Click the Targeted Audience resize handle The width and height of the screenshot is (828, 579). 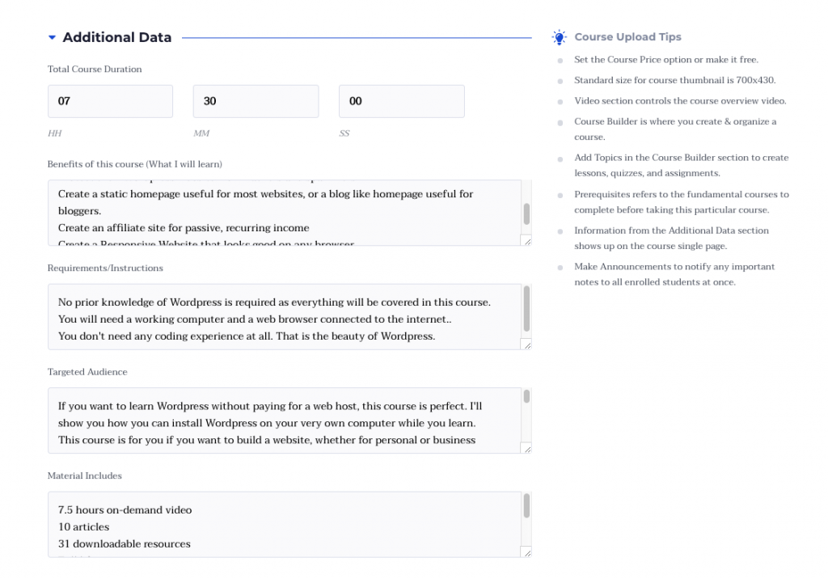pos(527,449)
